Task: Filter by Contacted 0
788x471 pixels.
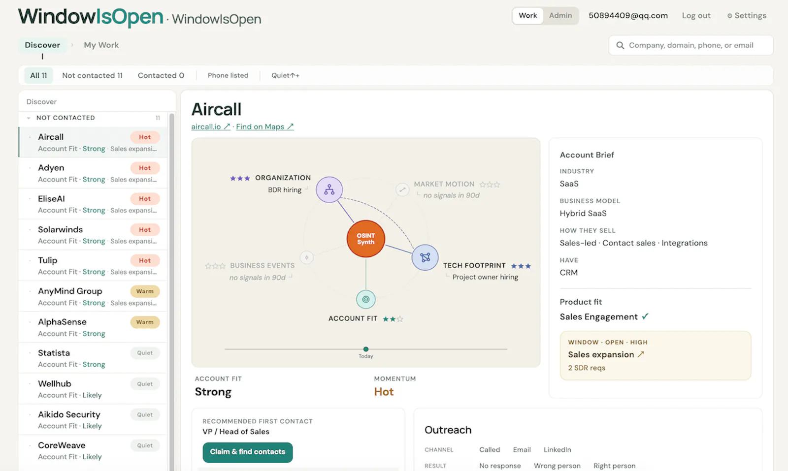Action: (161, 75)
